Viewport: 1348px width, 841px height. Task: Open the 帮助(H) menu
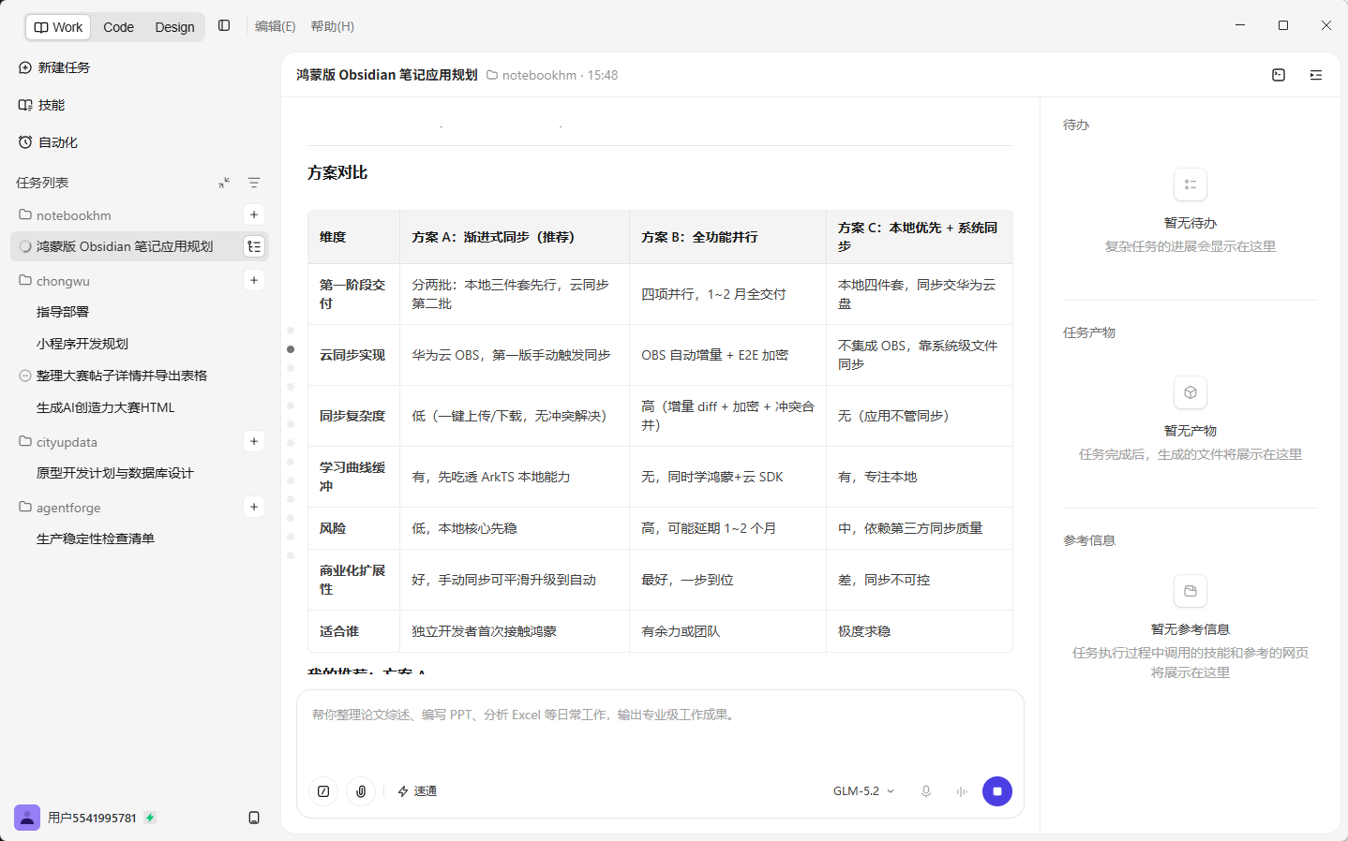tap(332, 26)
